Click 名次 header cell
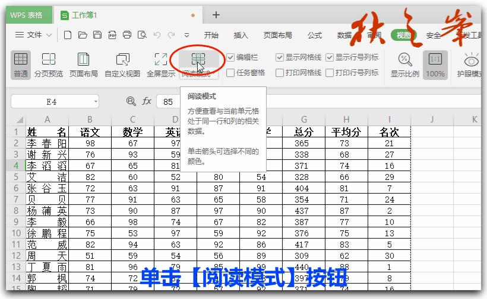Image resolution: width=487 pixels, height=299 pixels. point(389,132)
